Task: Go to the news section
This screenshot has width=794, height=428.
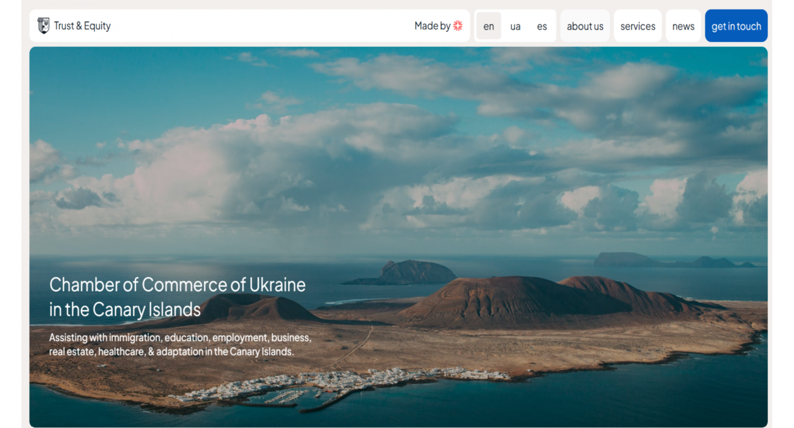Action: coord(683,26)
